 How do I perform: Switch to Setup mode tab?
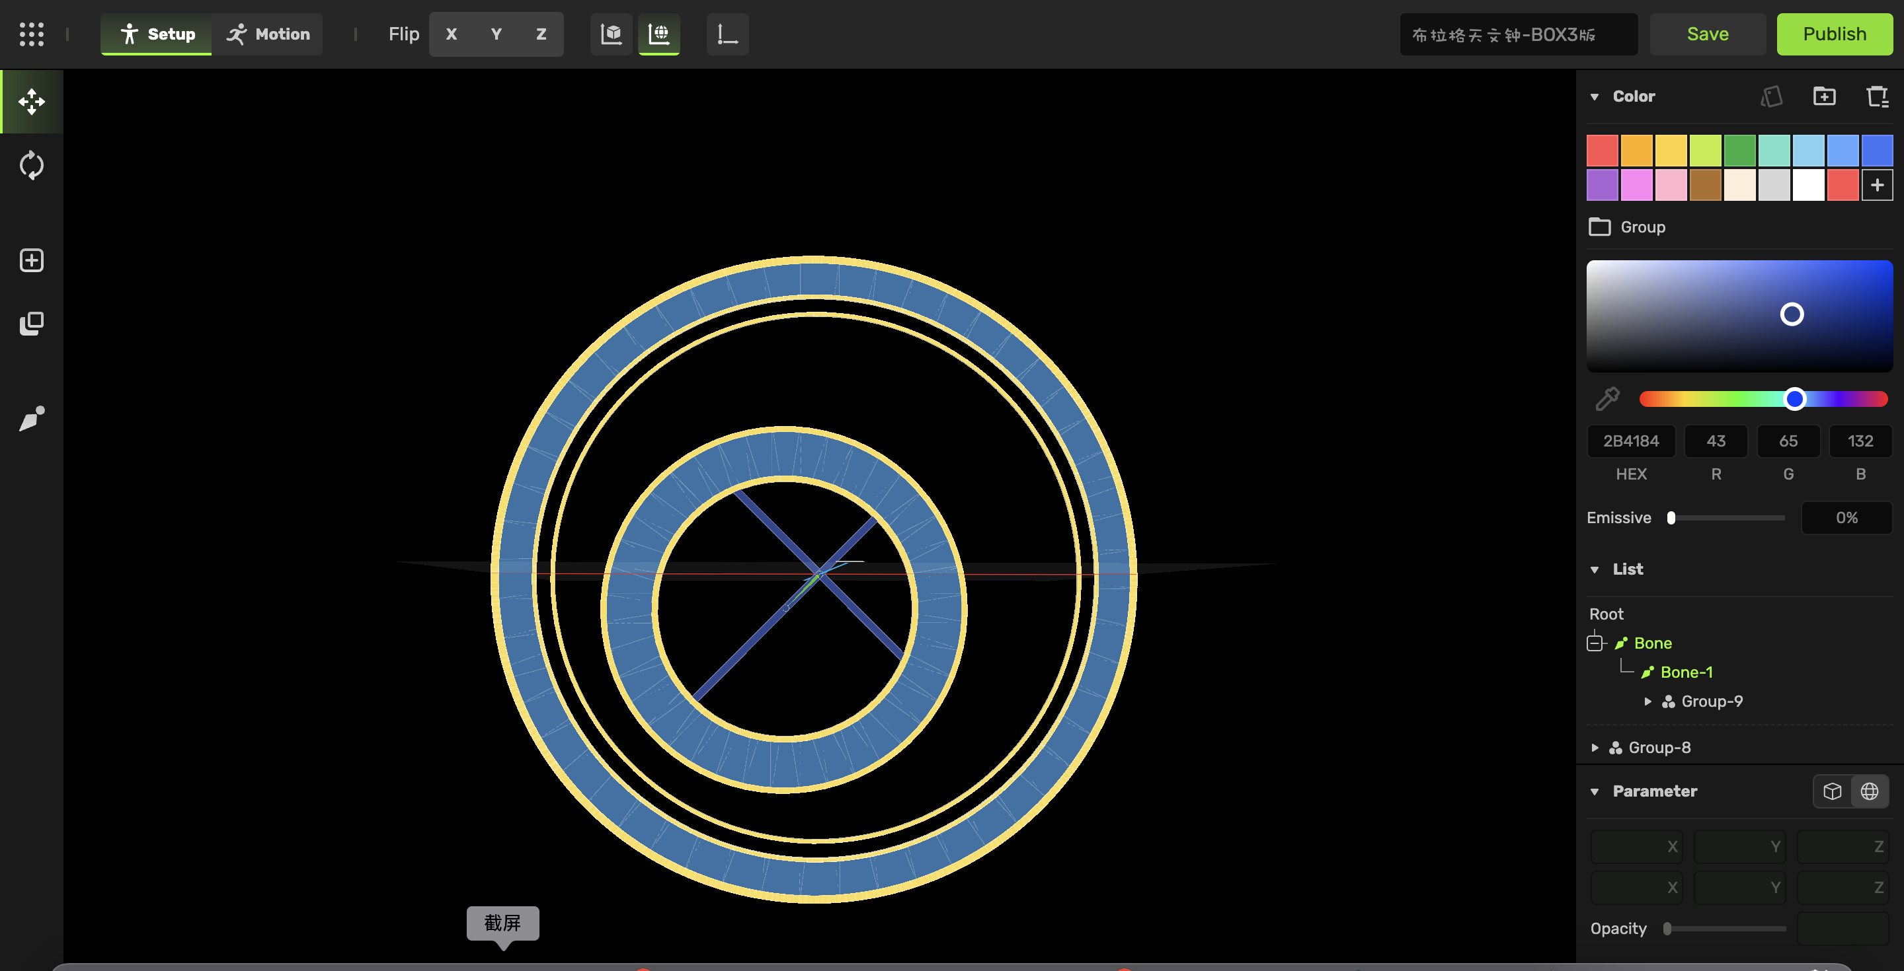pos(157,34)
